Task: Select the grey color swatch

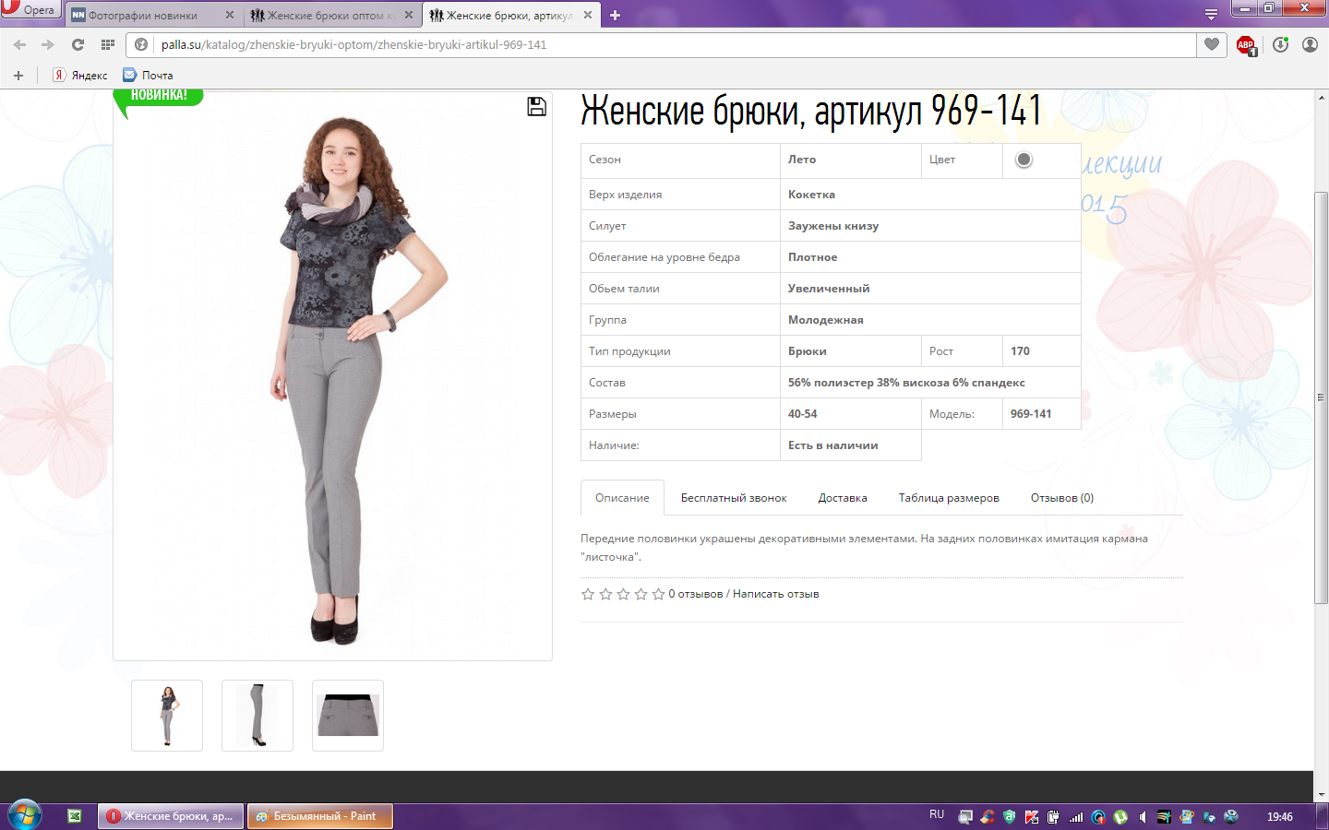Action: pos(1024,160)
